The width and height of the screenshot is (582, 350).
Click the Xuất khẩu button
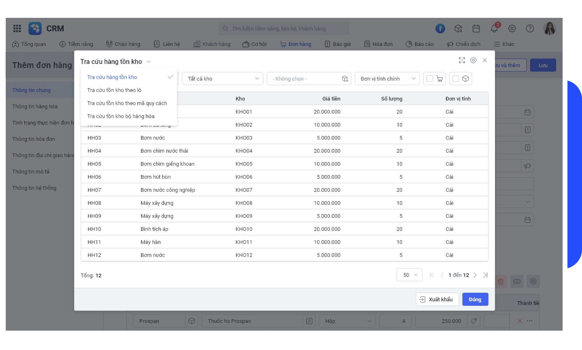(437, 299)
